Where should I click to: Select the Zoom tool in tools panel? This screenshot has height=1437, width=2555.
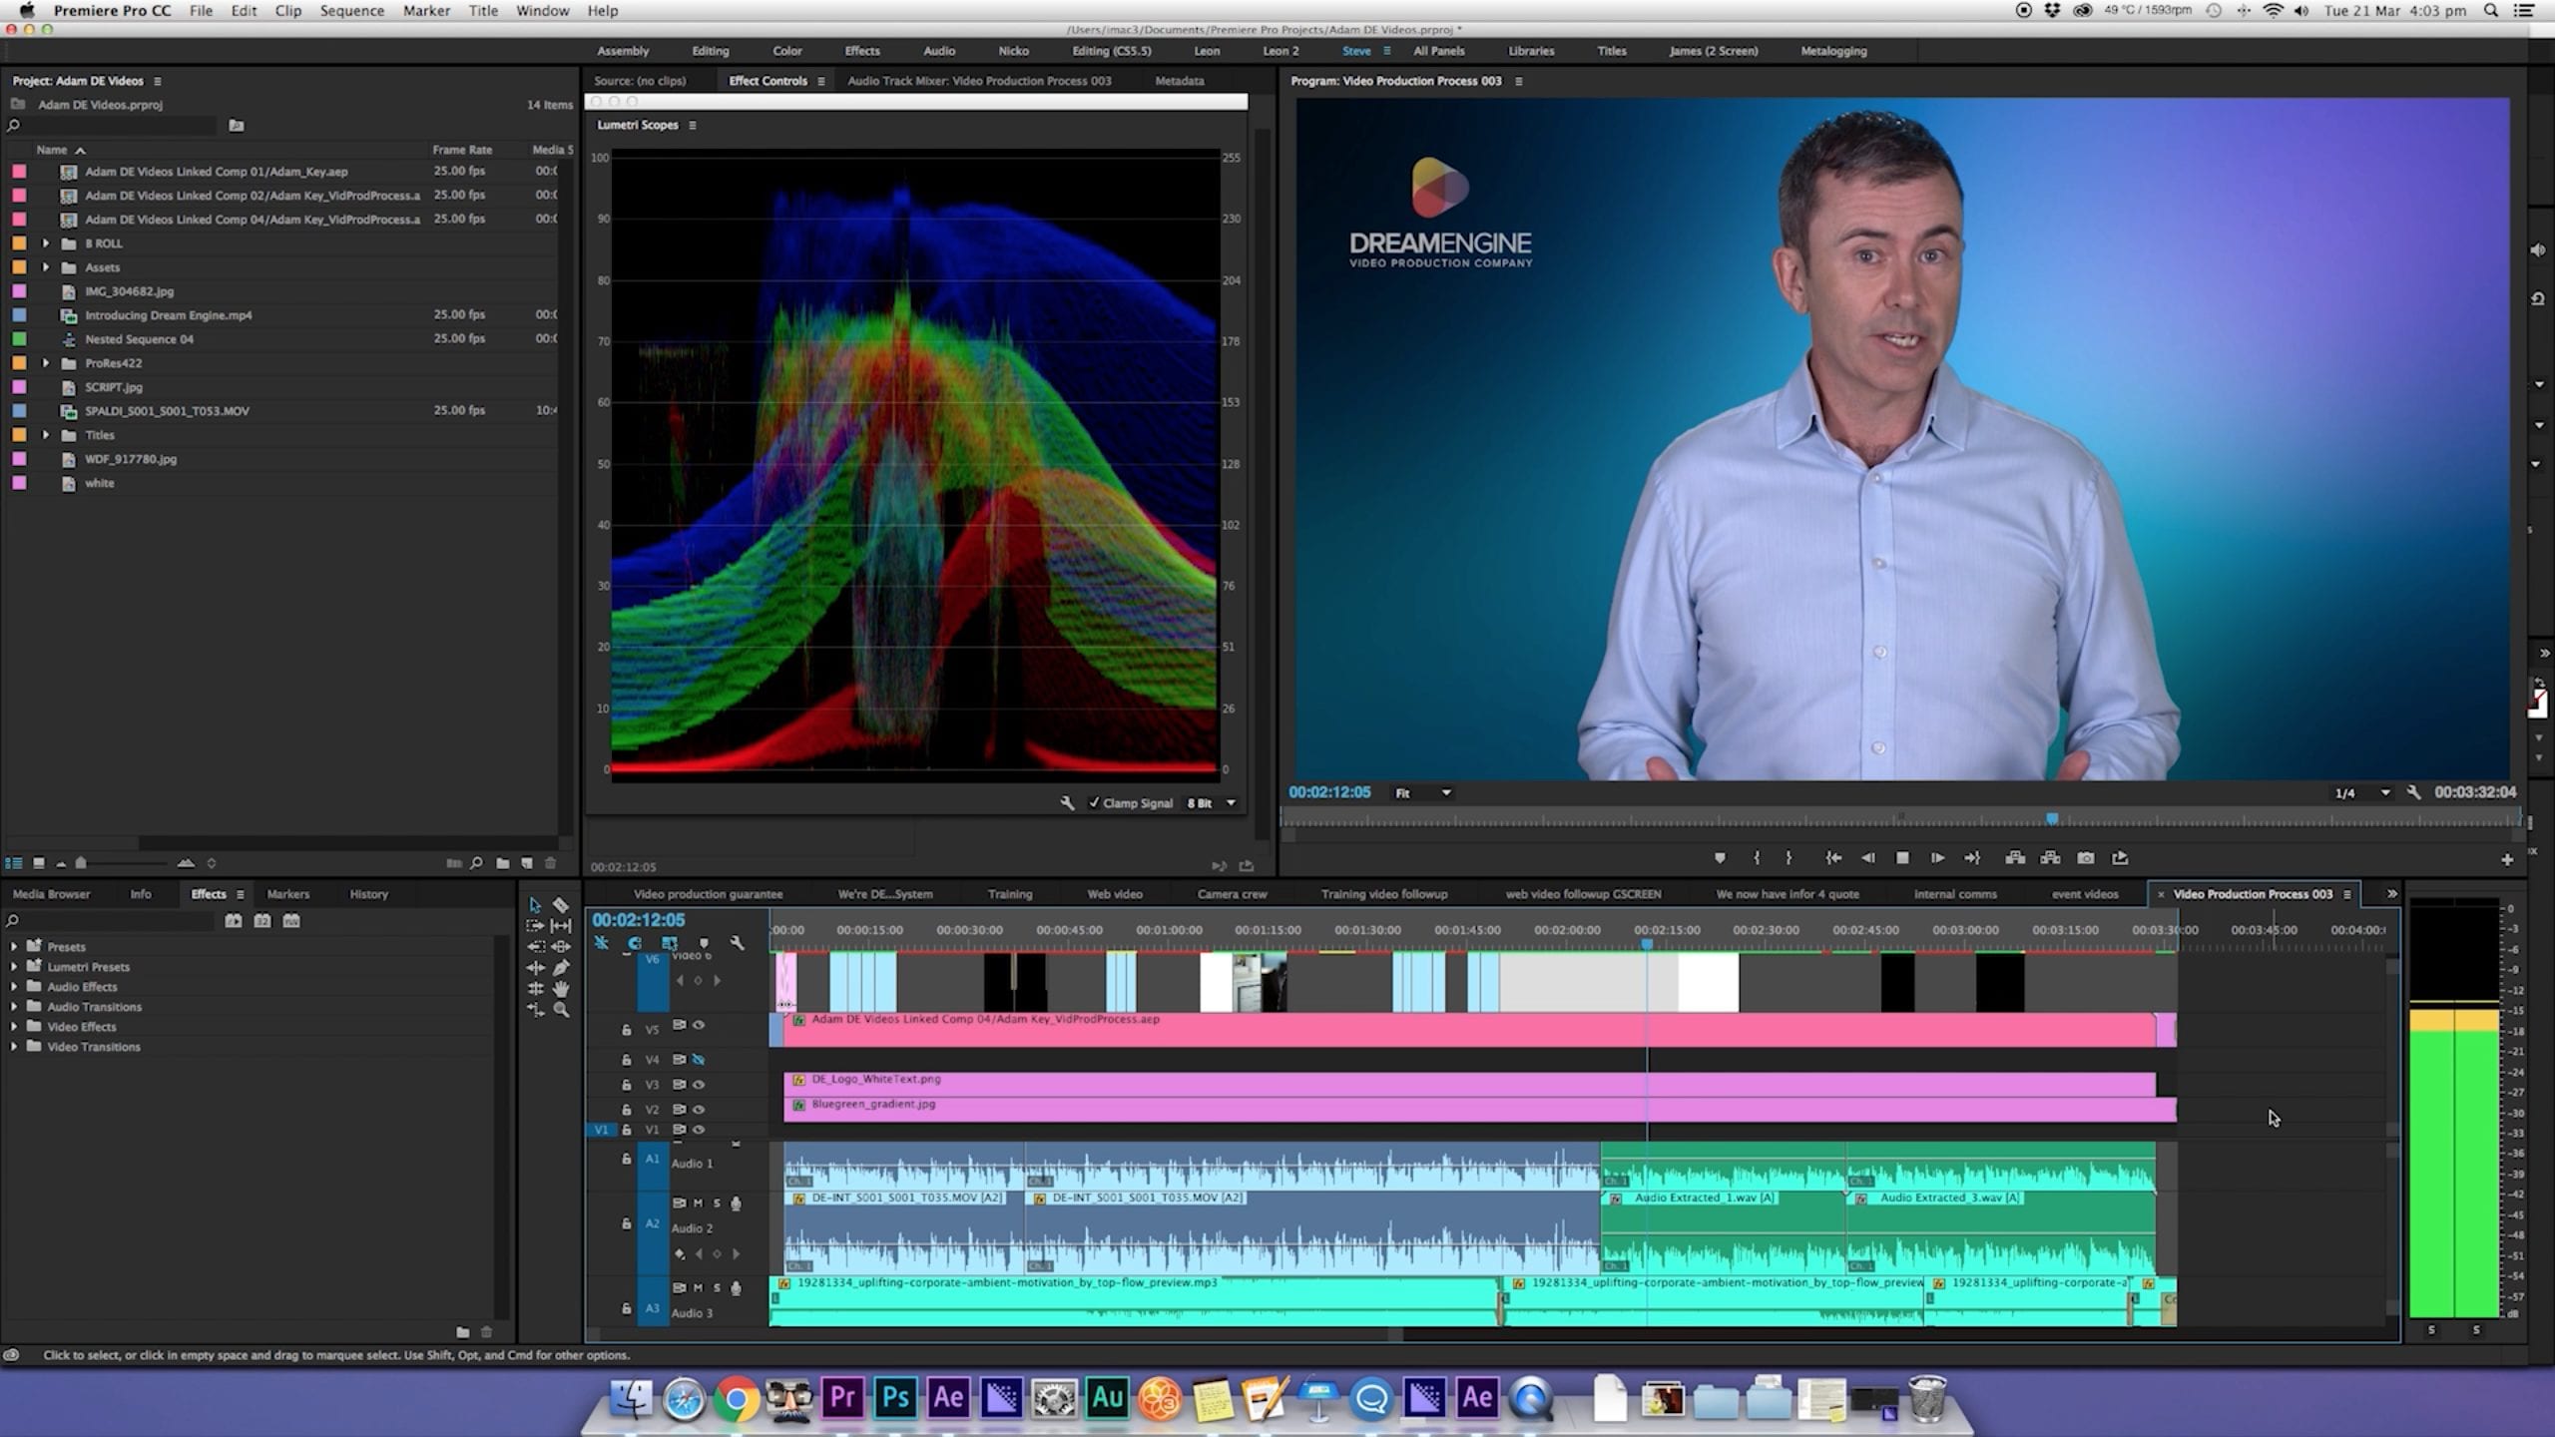561,1010
